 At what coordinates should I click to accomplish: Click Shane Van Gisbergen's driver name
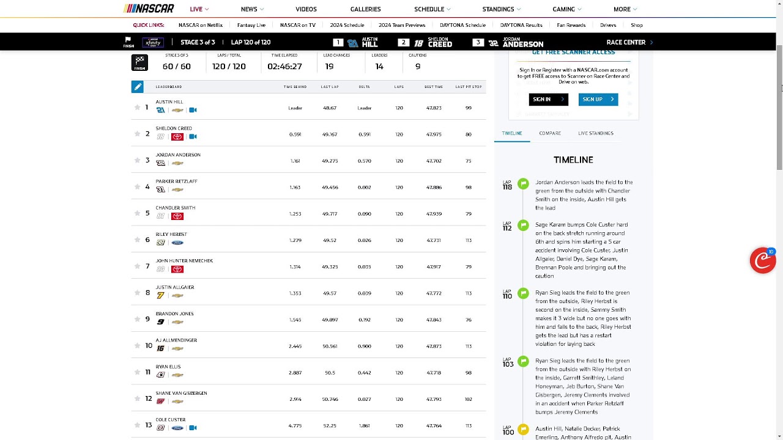(181, 393)
